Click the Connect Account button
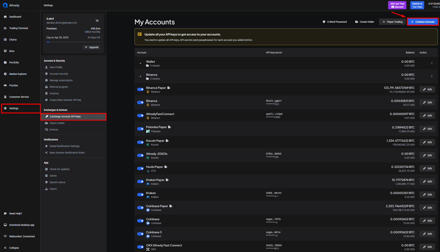440x252 pixels. (x=423, y=22)
